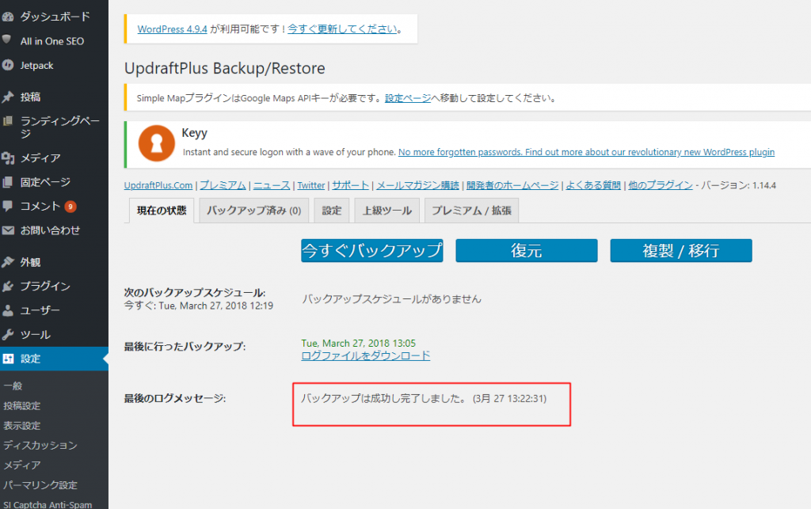Open 一般 settings submenu

click(13, 386)
